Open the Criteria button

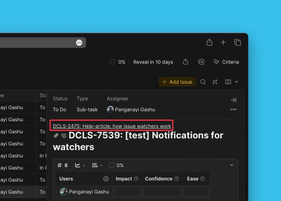[226, 62]
